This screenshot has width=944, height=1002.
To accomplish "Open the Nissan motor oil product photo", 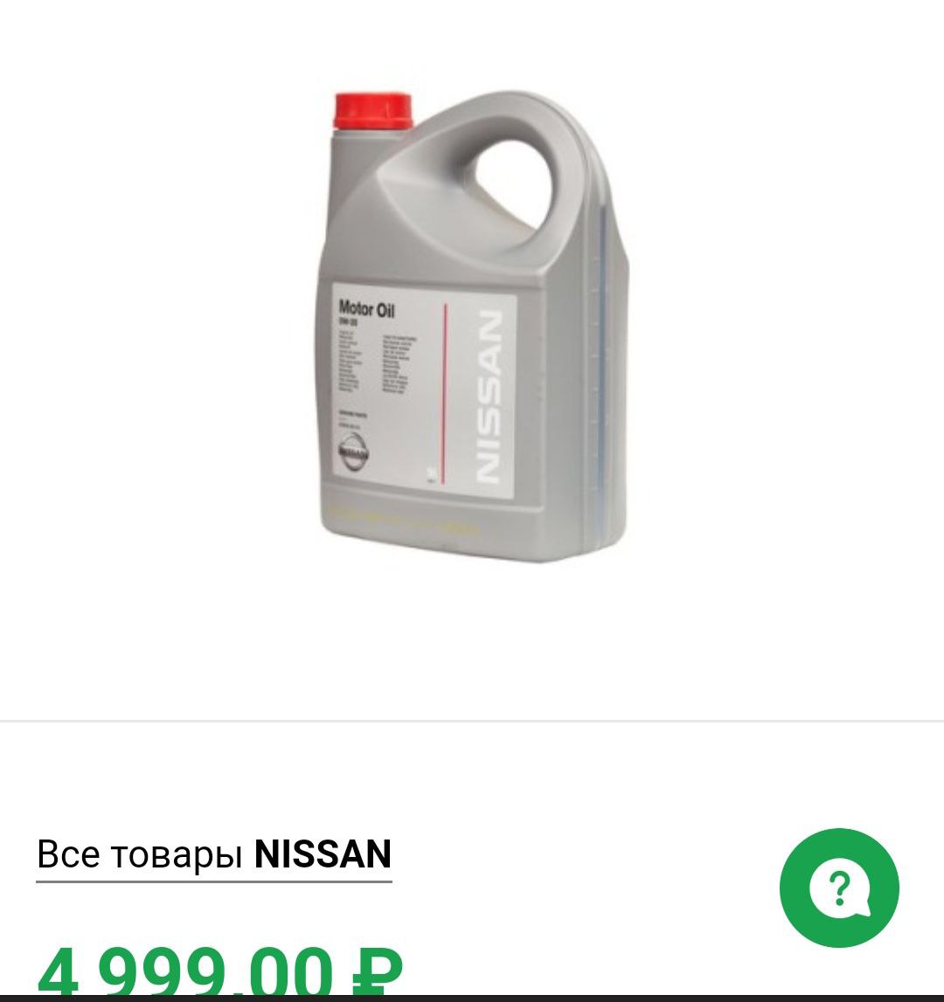I will (x=474, y=327).
